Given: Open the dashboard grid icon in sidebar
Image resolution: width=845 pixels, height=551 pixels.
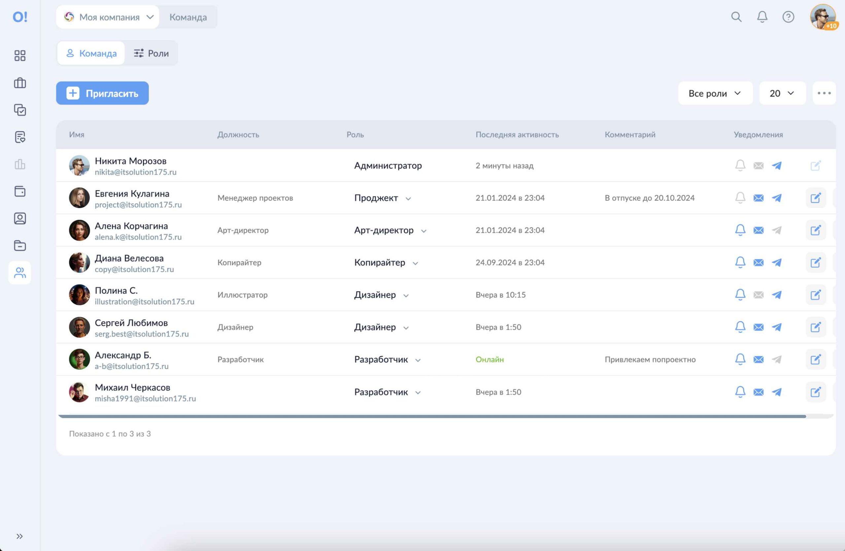Looking at the screenshot, I should click(20, 55).
